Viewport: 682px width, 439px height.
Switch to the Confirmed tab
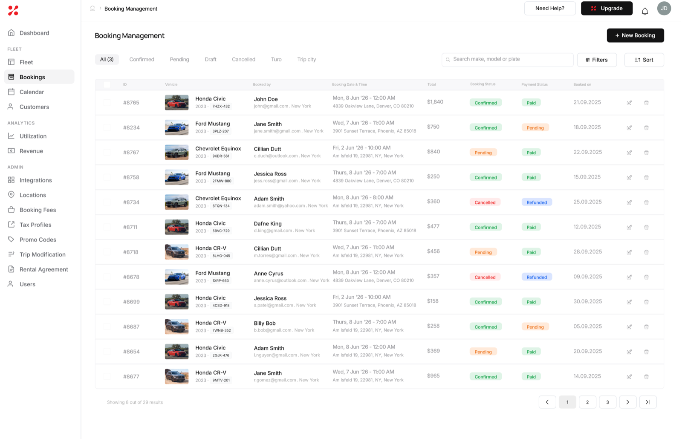(142, 59)
